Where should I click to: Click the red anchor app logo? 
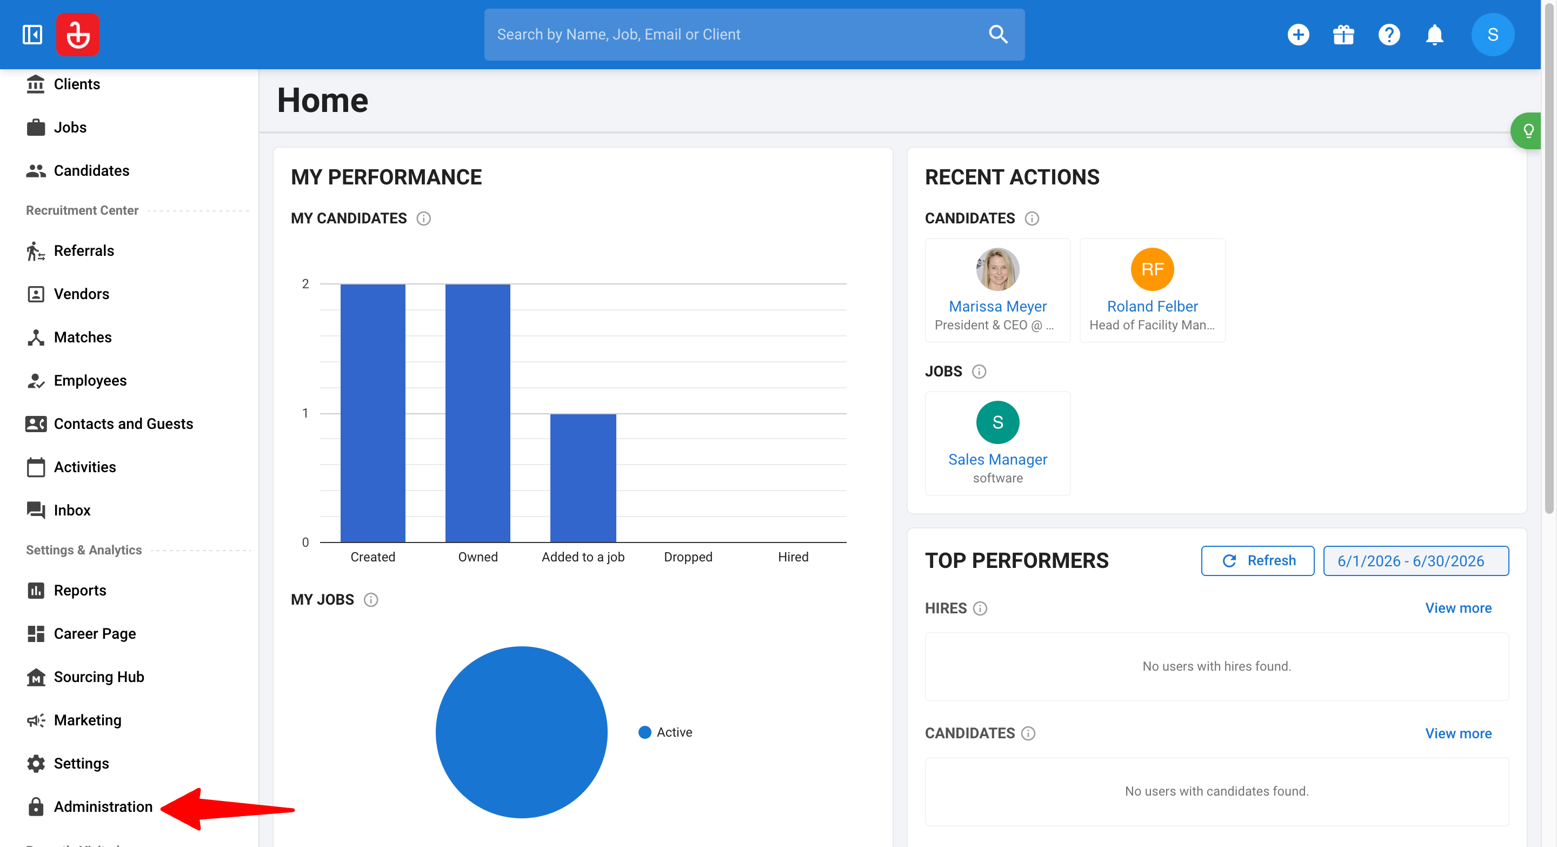point(78,35)
